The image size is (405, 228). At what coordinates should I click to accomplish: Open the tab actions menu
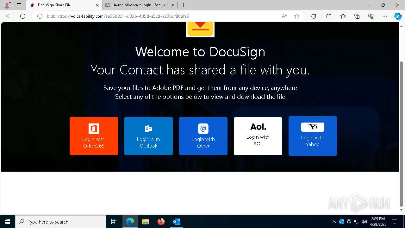tap(19, 5)
